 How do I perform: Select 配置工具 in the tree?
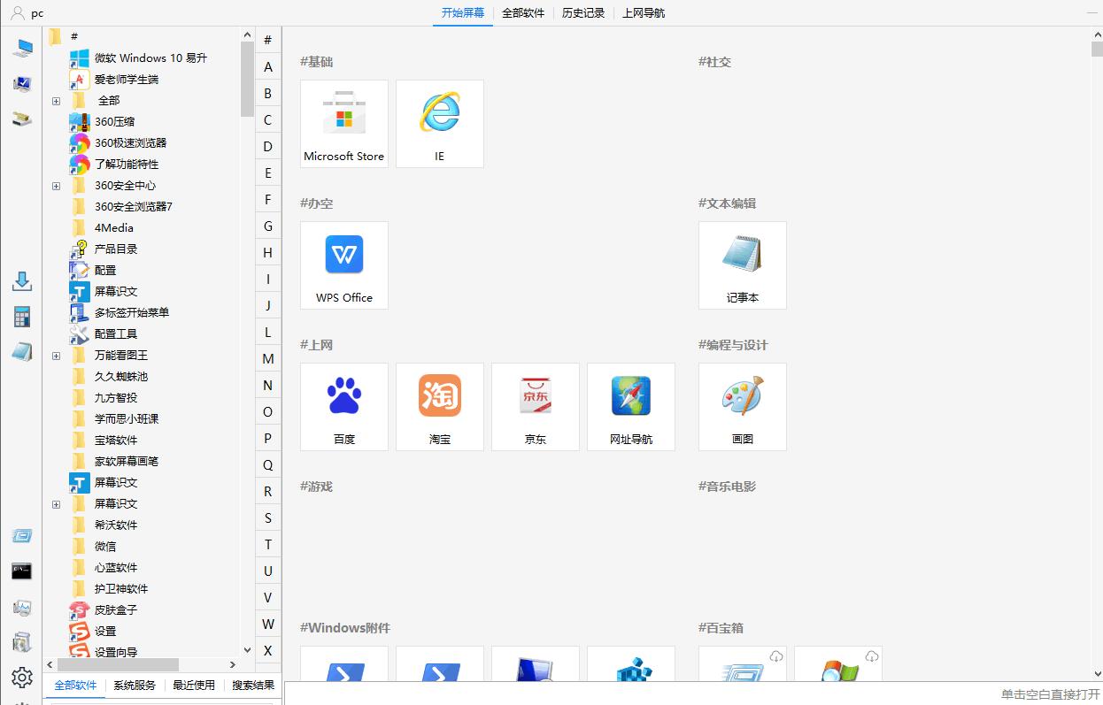point(116,333)
